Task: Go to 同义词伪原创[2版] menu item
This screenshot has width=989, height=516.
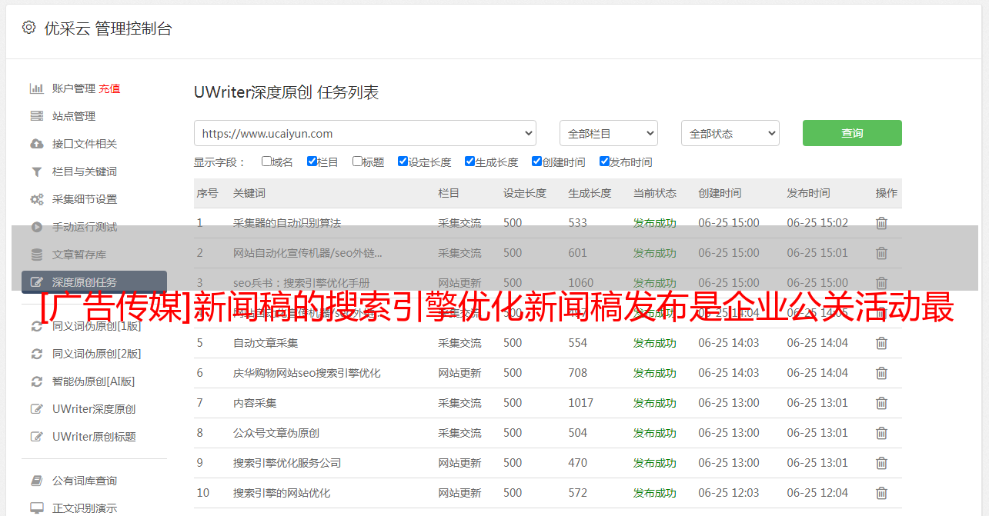Action: coord(96,354)
